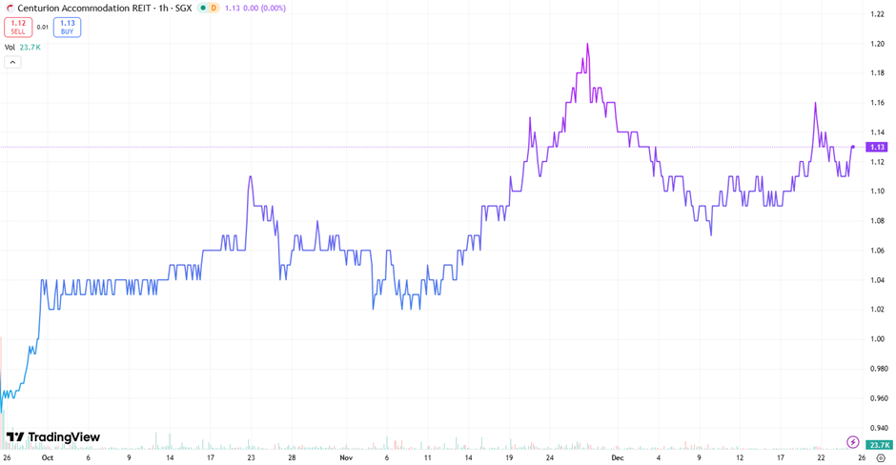Collapse the indicator legend chevron
This screenshot has height=465, width=896.
pyautogui.click(x=12, y=62)
